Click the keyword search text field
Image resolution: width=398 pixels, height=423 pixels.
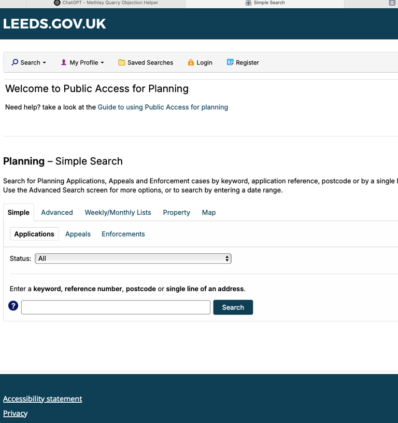pyautogui.click(x=116, y=307)
